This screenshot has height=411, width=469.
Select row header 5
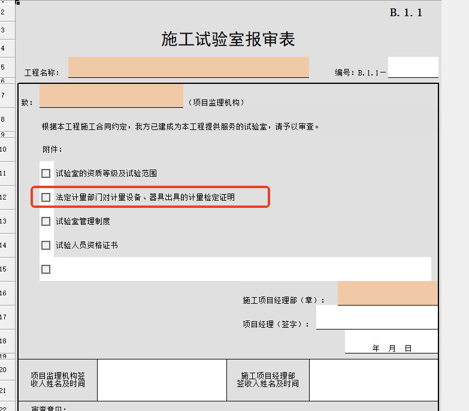4,67
